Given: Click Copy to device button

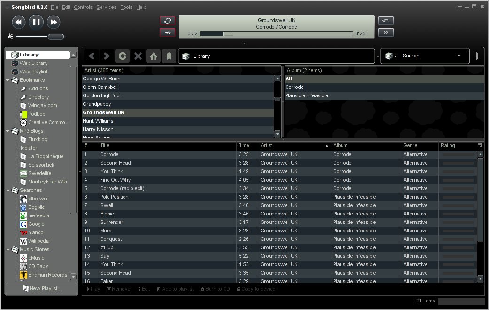Looking at the screenshot, I should click(x=256, y=289).
